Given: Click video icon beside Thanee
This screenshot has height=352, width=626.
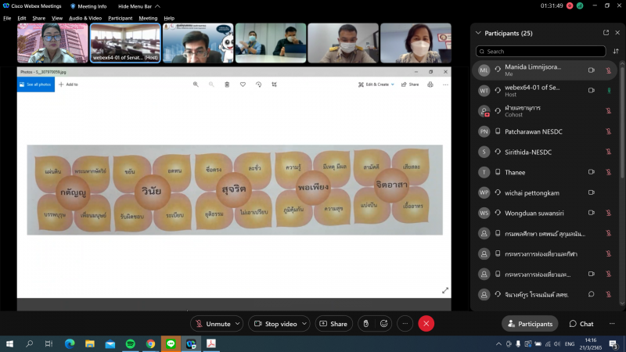Looking at the screenshot, I should (592, 172).
